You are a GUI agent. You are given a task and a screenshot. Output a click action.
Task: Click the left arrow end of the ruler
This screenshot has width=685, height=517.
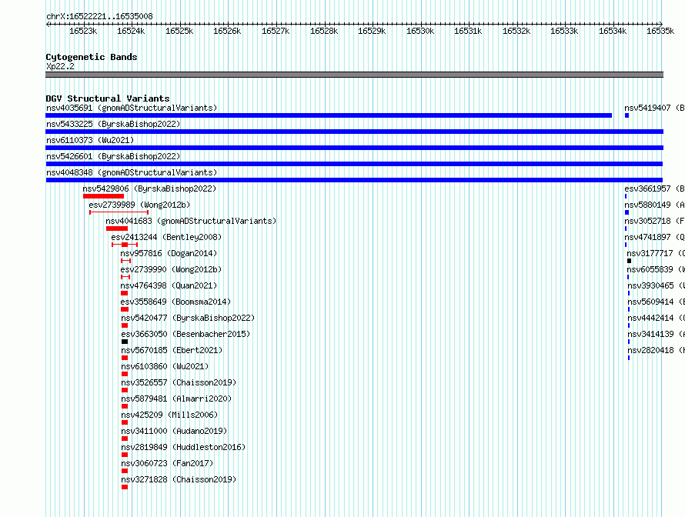click(48, 24)
